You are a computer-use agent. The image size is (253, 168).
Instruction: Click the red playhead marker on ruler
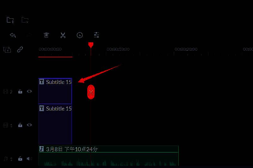click(x=91, y=45)
